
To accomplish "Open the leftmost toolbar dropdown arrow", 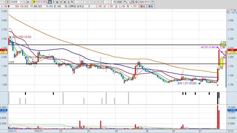I will pos(4,2).
